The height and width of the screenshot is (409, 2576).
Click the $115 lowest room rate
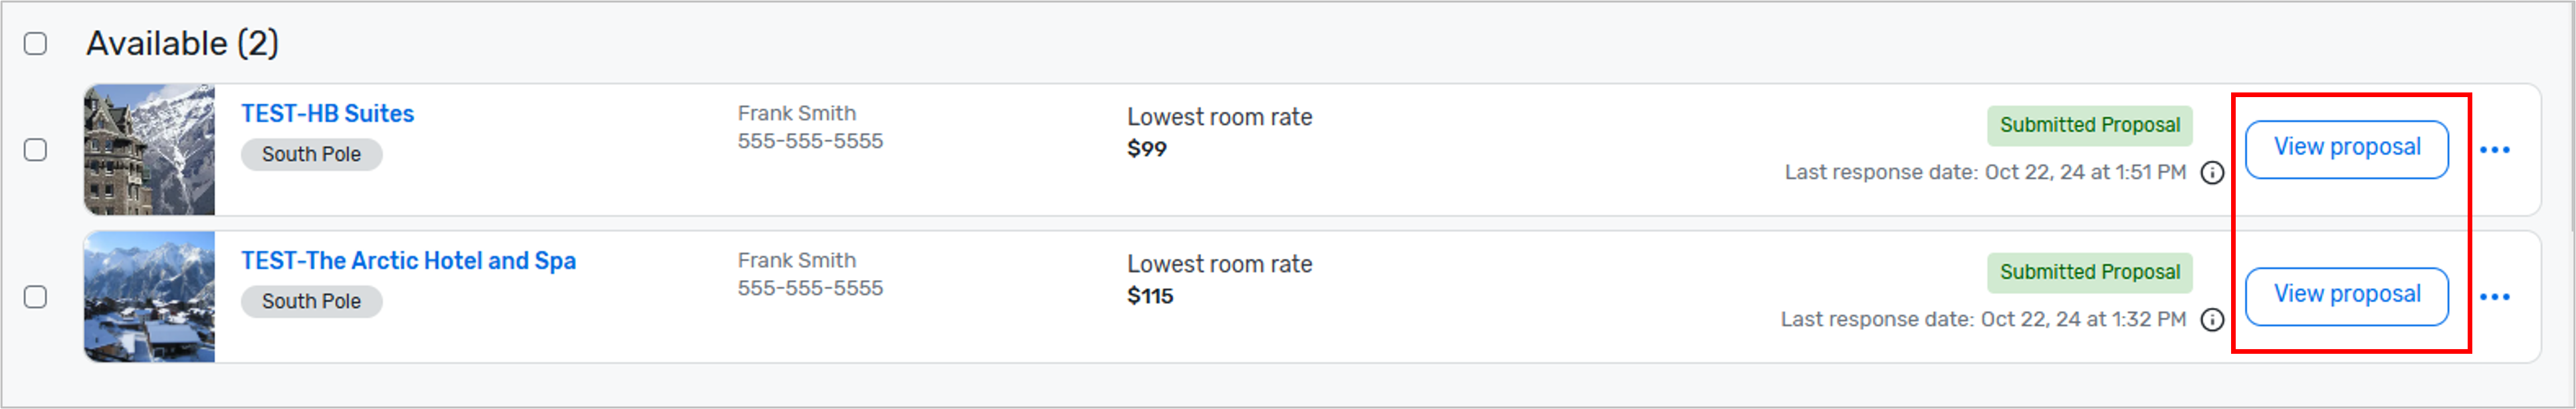(x=1149, y=296)
